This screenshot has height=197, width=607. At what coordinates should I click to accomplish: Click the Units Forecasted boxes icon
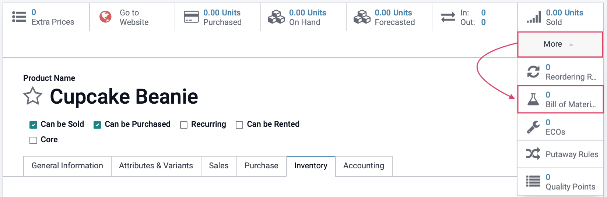click(x=362, y=17)
